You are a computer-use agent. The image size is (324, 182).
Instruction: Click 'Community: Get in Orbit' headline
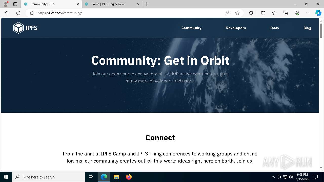click(x=160, y=61)
